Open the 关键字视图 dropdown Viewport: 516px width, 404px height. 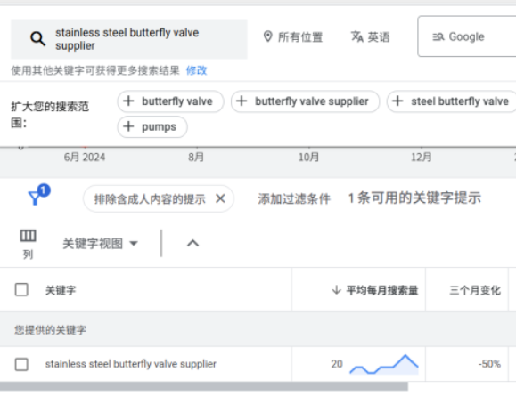pyautogui.click(x=101, y=244)
